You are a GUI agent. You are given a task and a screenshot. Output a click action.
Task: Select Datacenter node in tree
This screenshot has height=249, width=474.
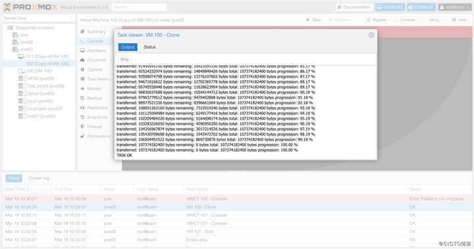tap(34, 28)
